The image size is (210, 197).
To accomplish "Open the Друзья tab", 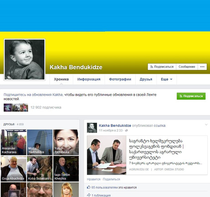I will click(146, 79).
